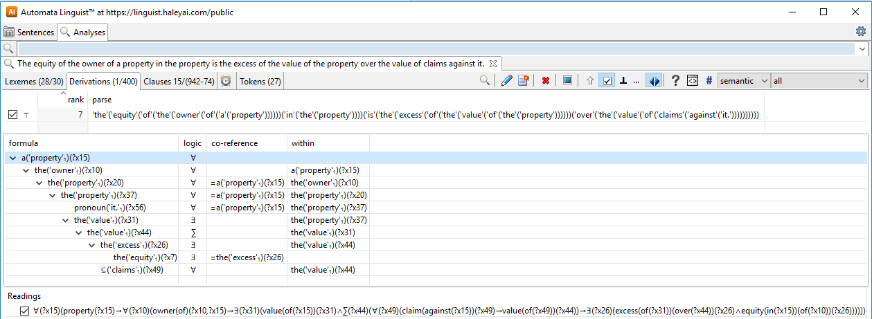Click the red X delete icon

pyautogui.click(x=546, y=81)
